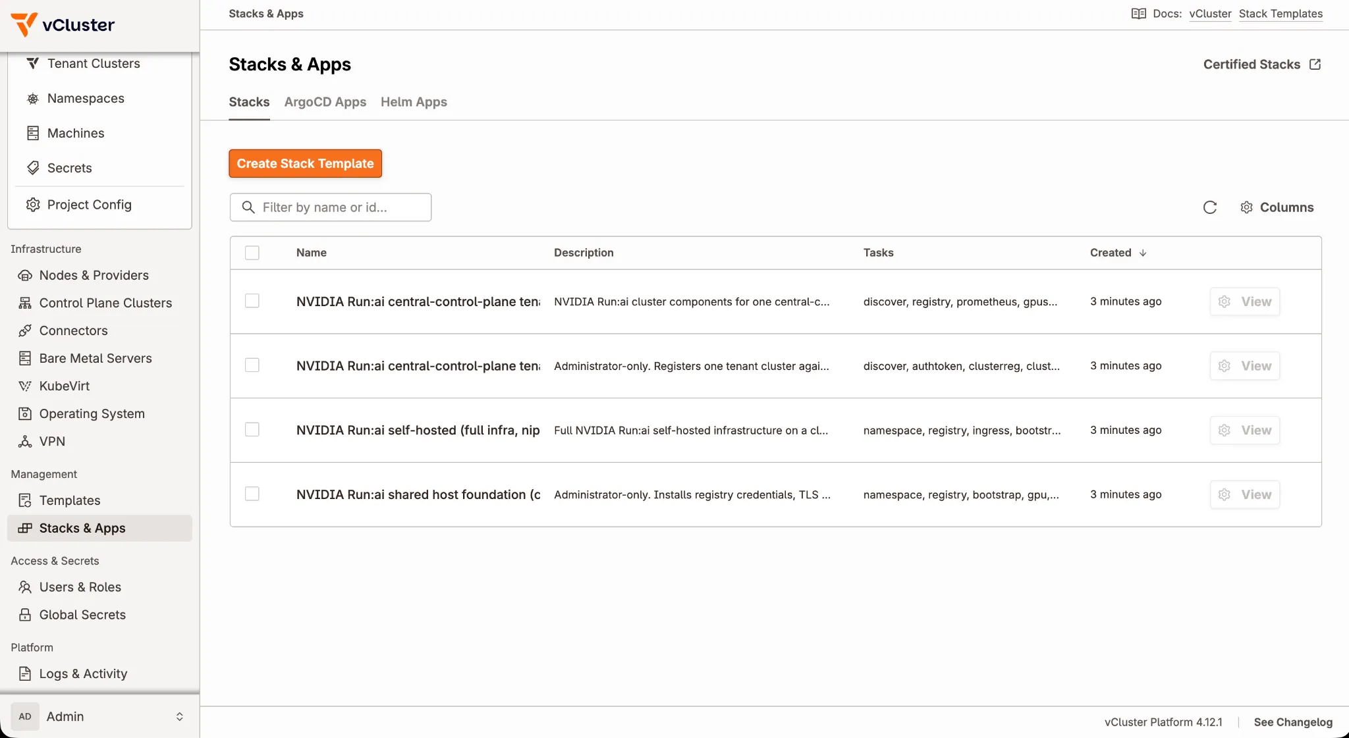Select the shared host foundation row checkbox
This screenshot has height=738, width=1349.
point(252,494)
